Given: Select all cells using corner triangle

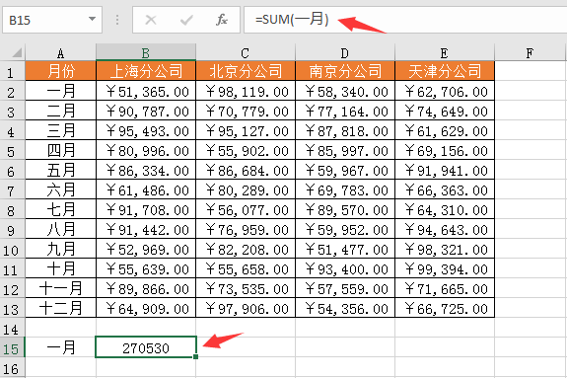Looking at the screenshot, I should point(17,53).
